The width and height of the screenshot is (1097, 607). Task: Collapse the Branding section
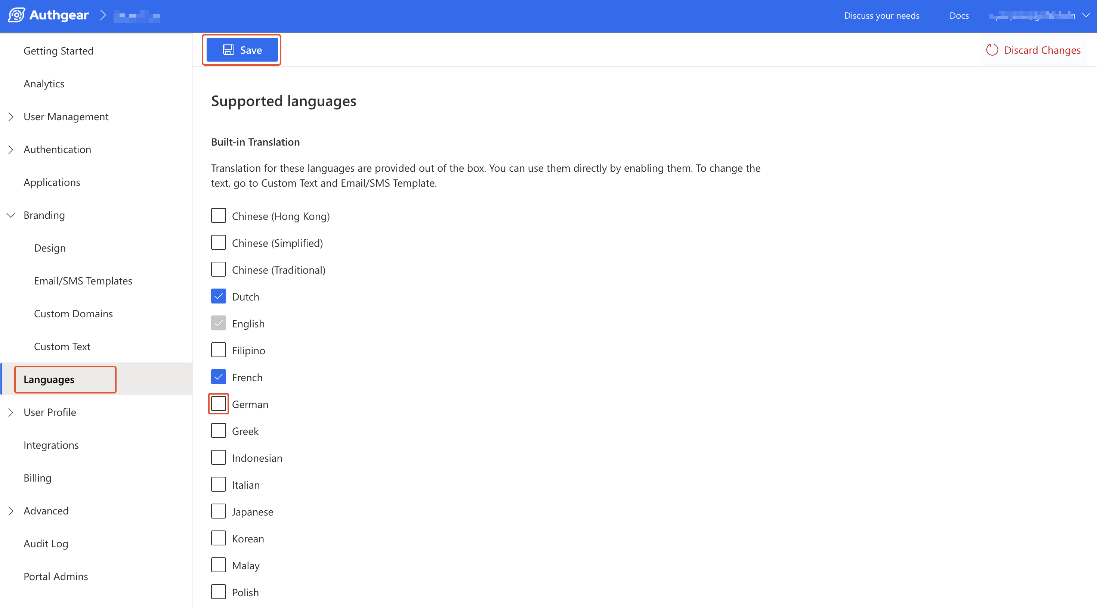(x=11, y=215)
